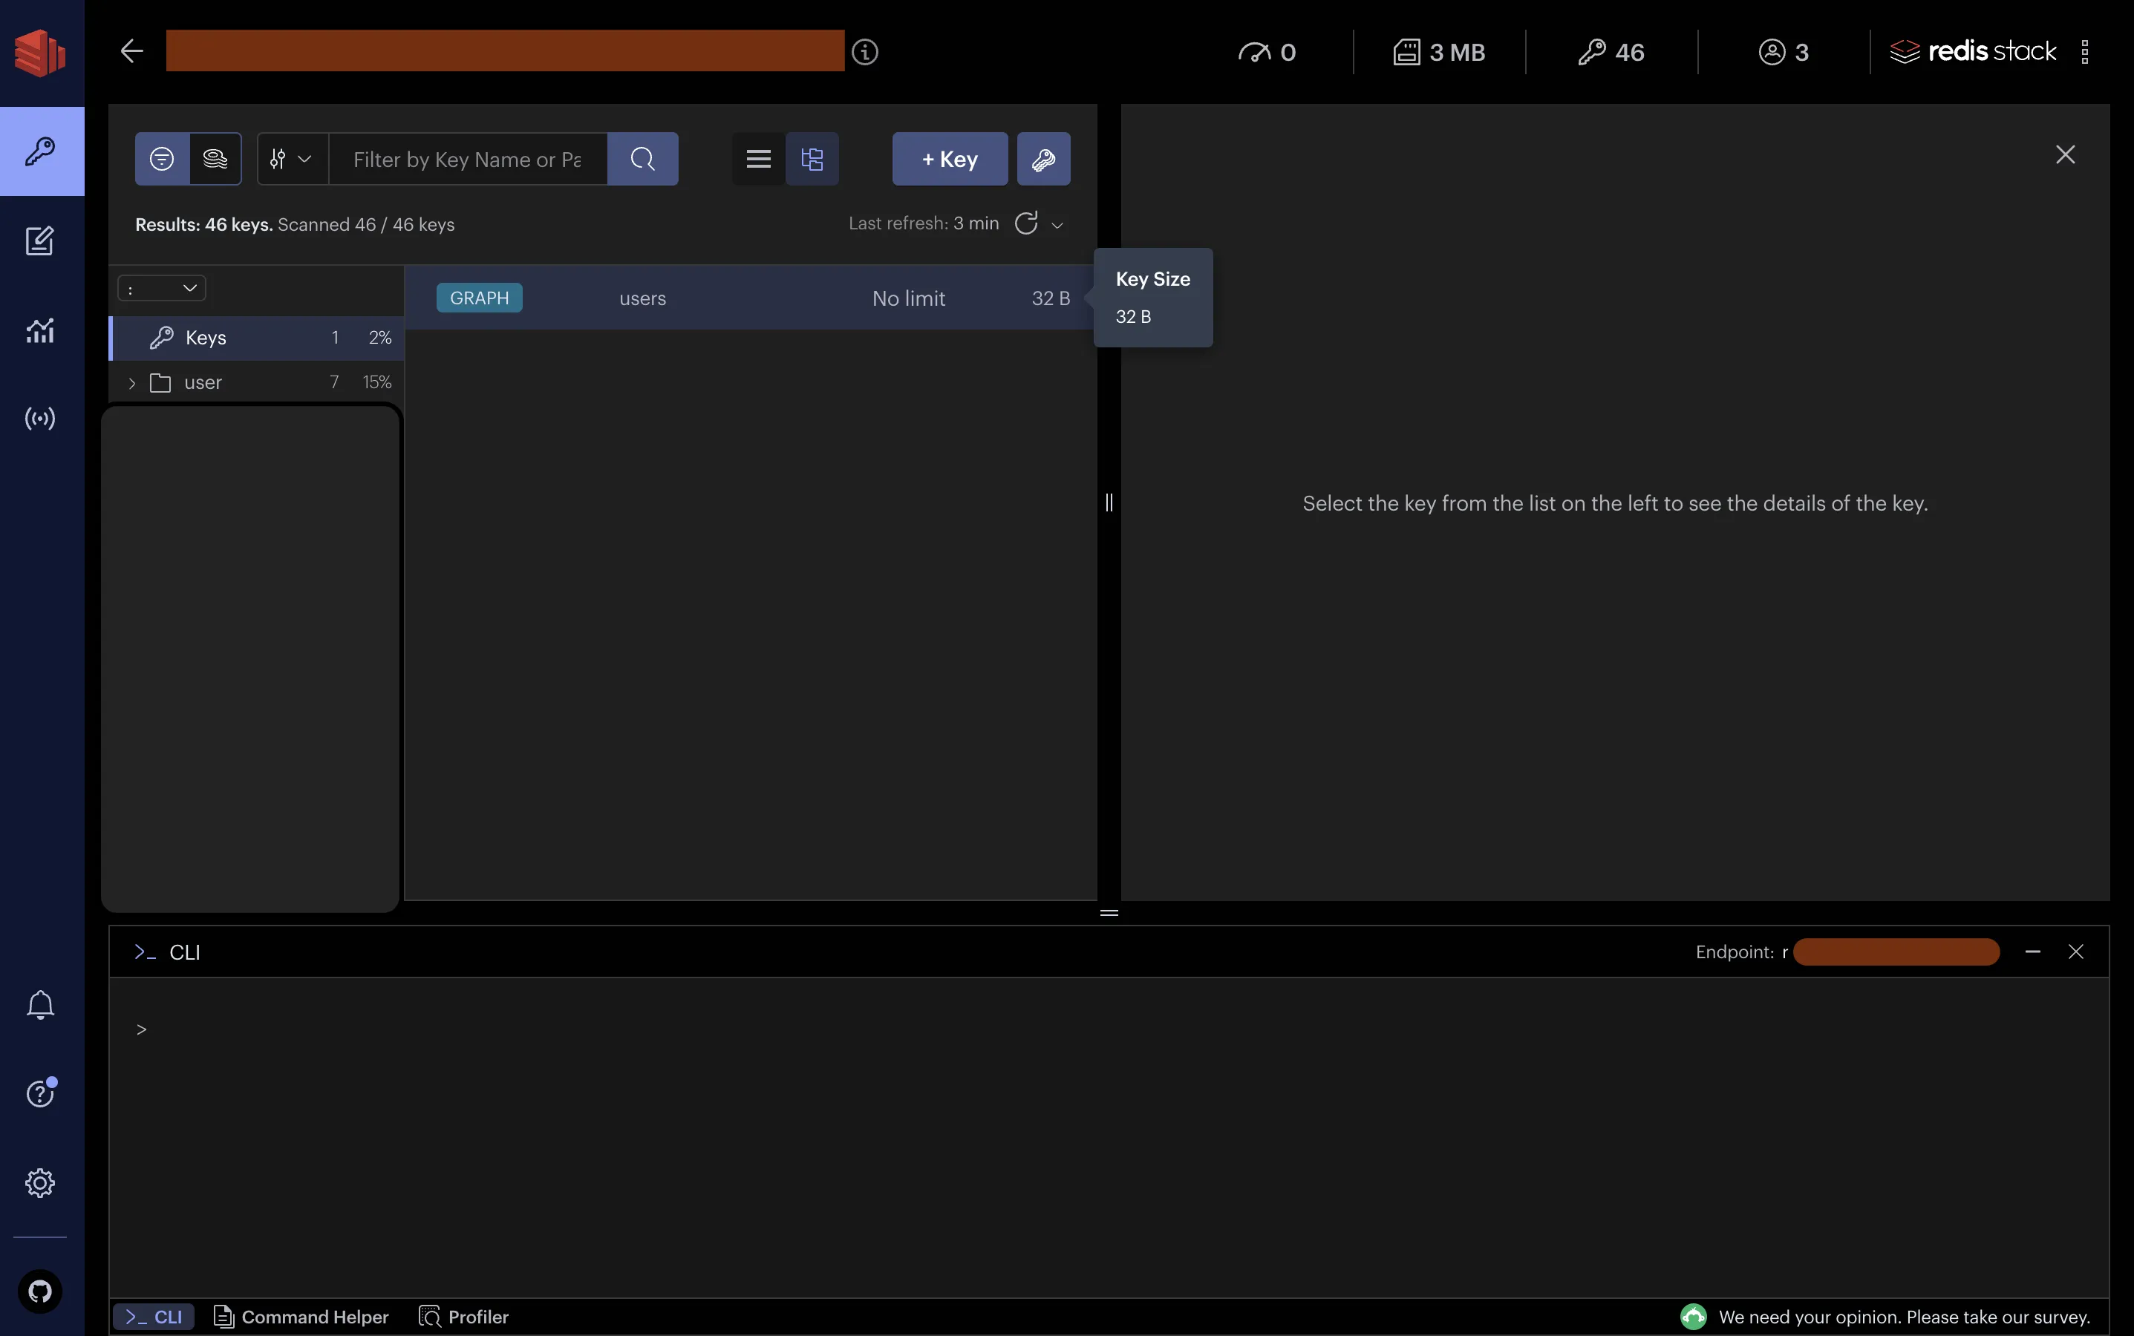Image resolution: width=2134 pixels, height=1336 pixels.
Task: Click the Filter by Key Name field
Action: 467,159
